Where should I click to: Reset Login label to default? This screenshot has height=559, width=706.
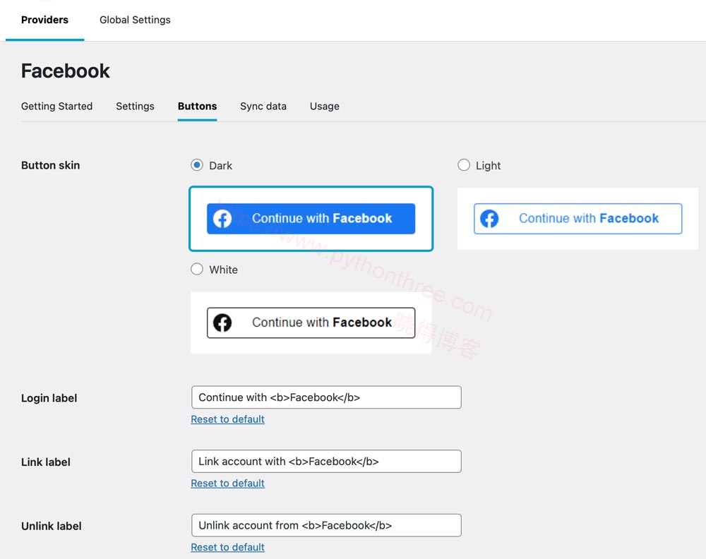pos(228,419)
